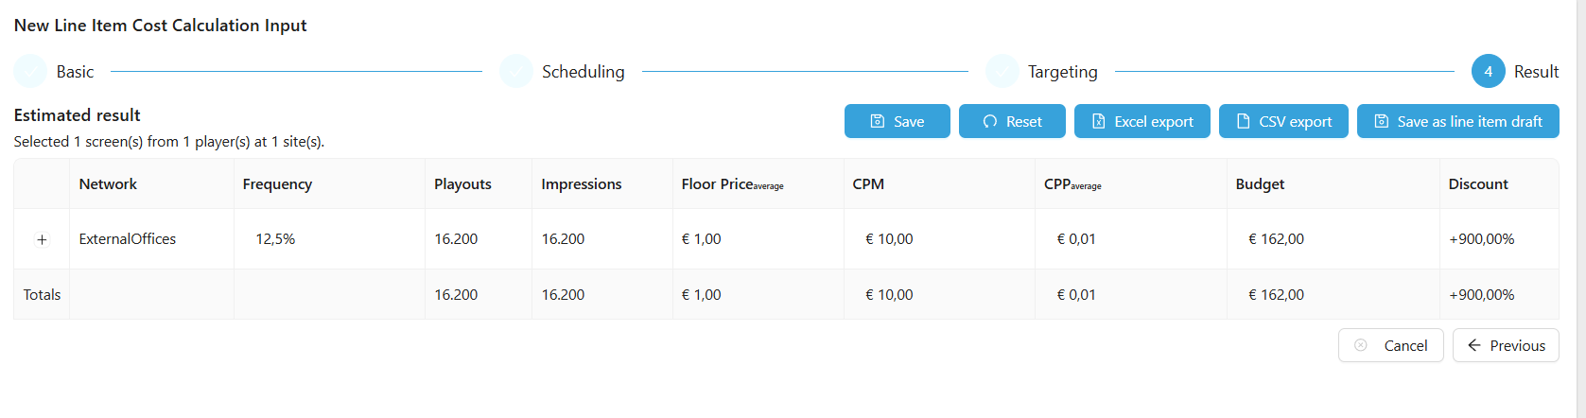Click the Previous button left arrow icon
The image size is (1586, 418).
(1474, 345)
